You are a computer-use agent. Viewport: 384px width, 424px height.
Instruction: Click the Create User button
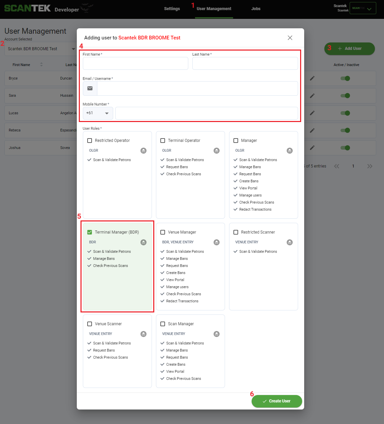[x=277, y=401]
